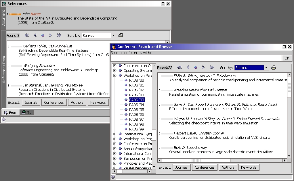
Task: Jump to last result in References window
Action: tap(59, 35)
